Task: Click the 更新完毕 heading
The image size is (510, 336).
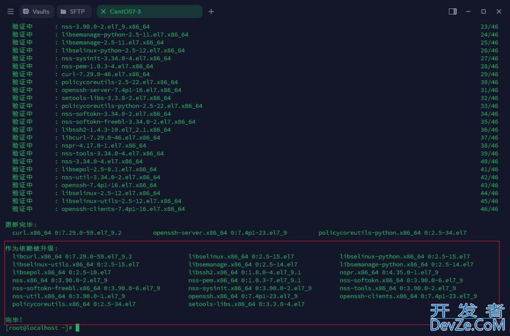Action: 21,225
